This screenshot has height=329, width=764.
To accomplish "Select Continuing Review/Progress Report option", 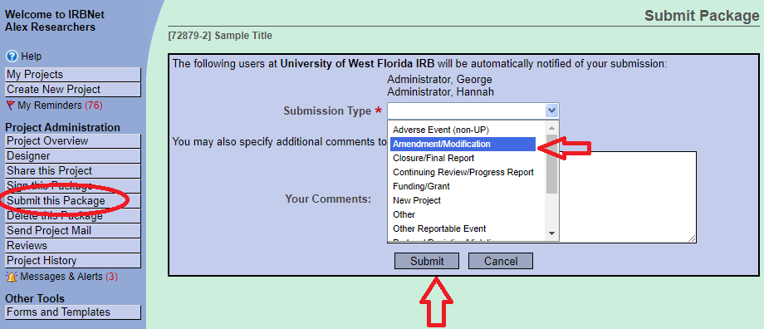I will tap(463, 173).
